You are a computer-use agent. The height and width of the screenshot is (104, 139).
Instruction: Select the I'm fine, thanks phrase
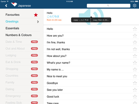pyautogui.click(x=56, y=42)
